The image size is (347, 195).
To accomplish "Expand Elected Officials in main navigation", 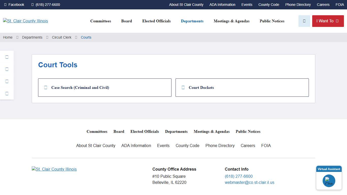I will point(156,21).
